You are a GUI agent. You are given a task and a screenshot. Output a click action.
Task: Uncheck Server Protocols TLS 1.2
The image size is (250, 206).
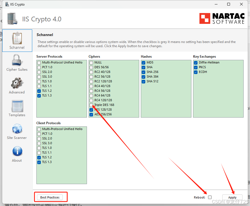39,91
